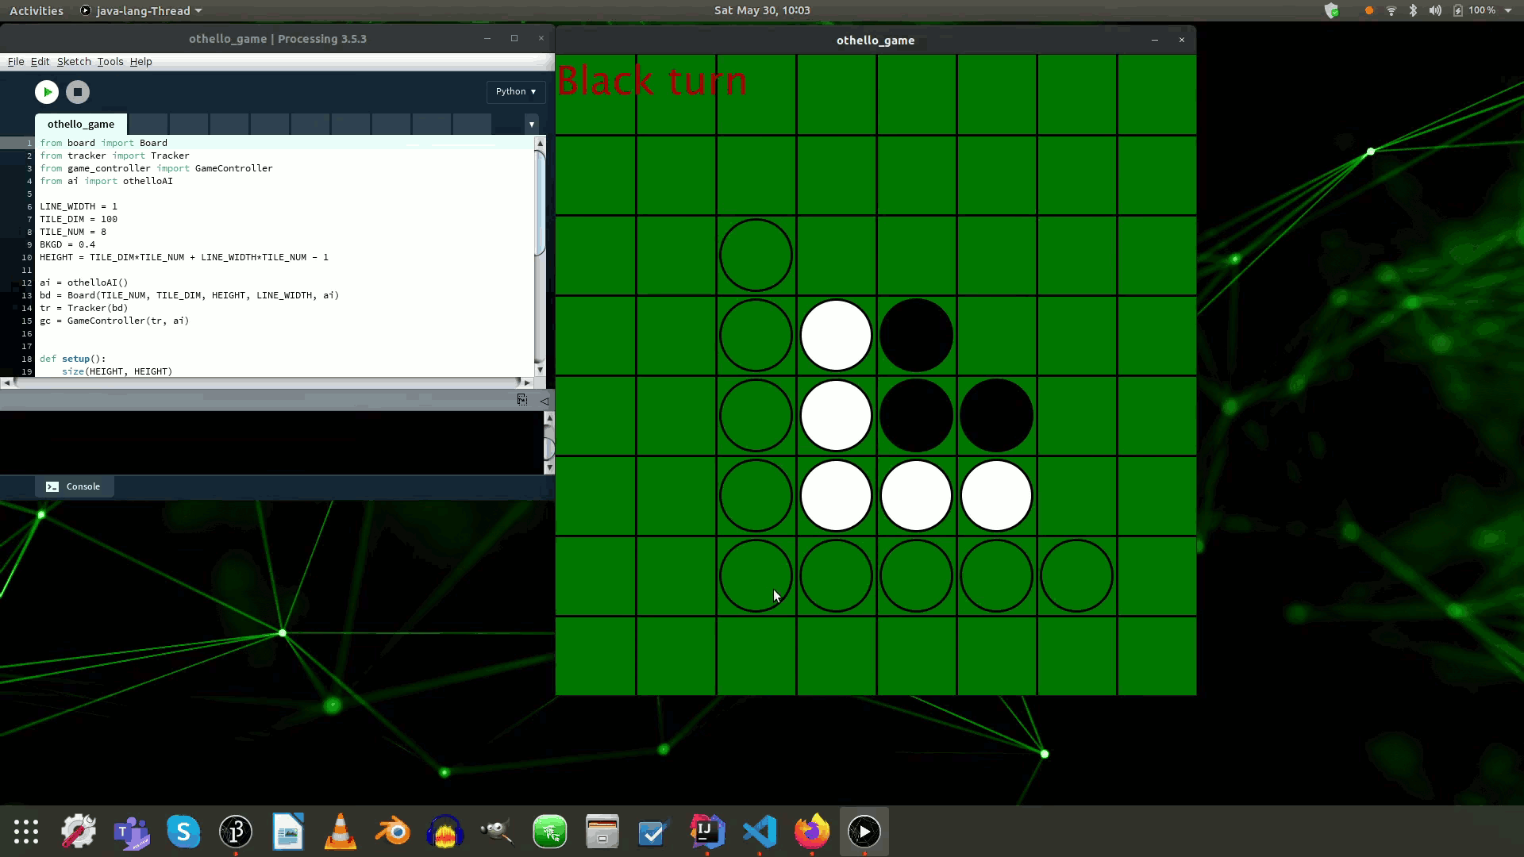Open VS Code from taskbar
Image resolution: width=1524 pixels, height=857 pixels.
pos(758,832)
